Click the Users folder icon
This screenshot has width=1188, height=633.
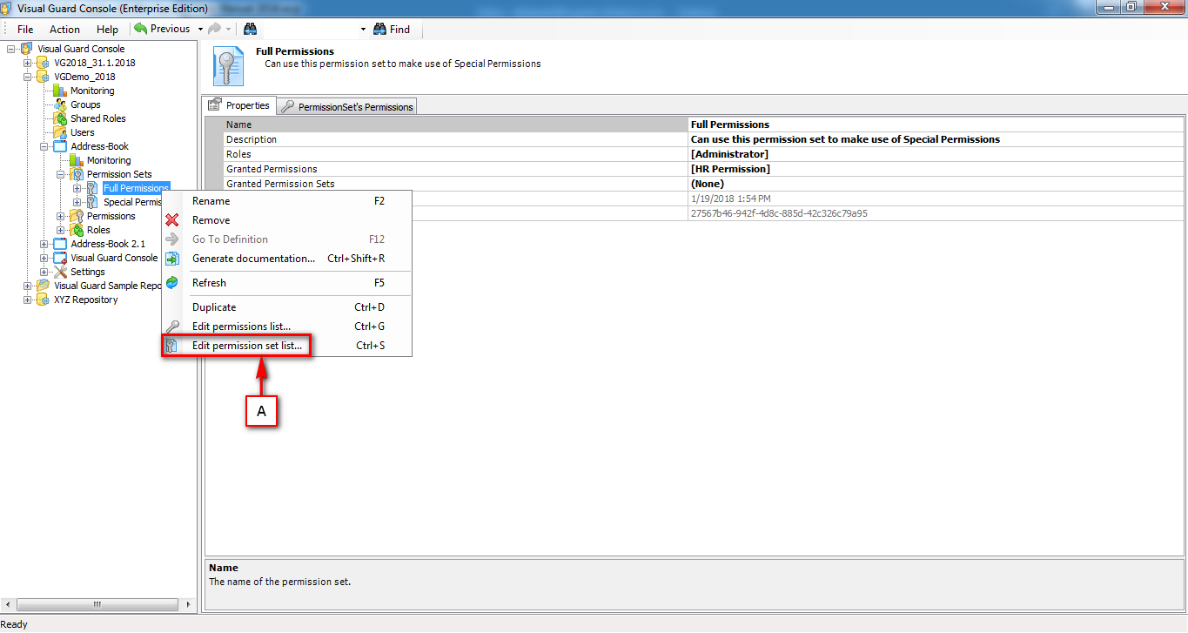point(60,132)
